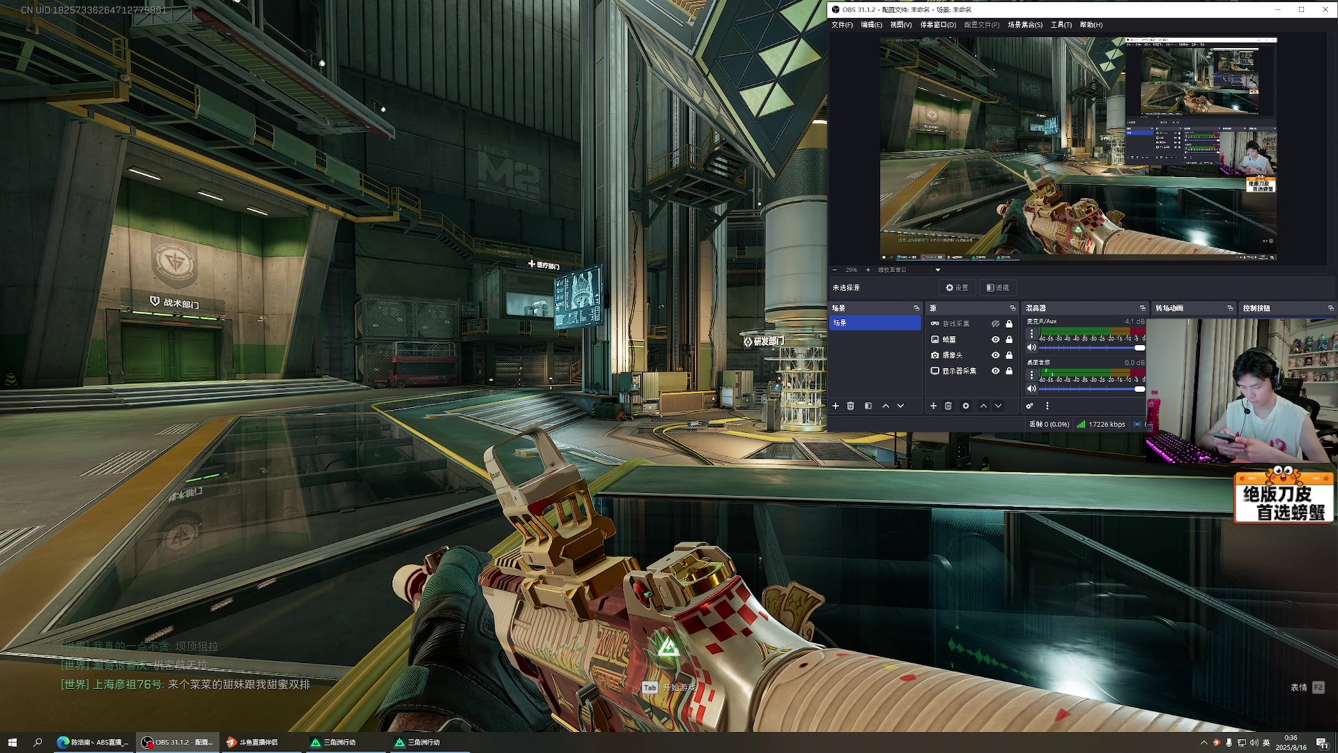Open the 工具(T) menu in OBS
Screen dimensions: 1338x753
pyautogui.click(x=1061, y=25)
